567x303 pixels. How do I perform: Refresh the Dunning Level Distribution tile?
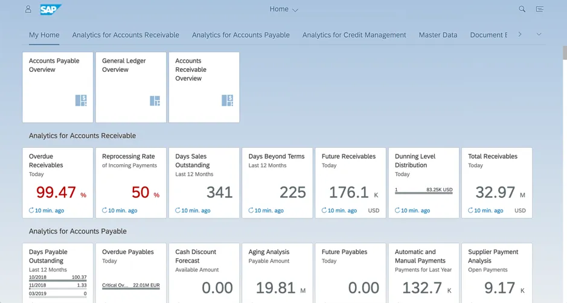tap(397, 211)
